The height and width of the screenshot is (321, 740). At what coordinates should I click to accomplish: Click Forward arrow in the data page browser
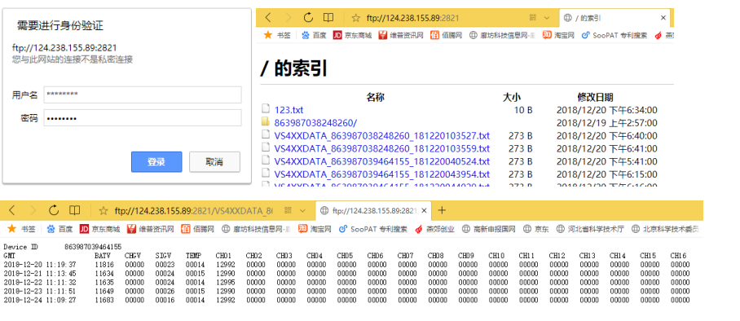pyautogui.click(x=33, y=210)
